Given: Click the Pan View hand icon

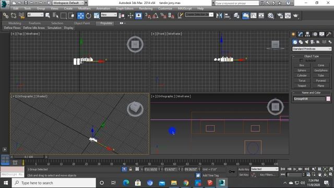Looking at the screenshot, I should [x=319, y=174].
